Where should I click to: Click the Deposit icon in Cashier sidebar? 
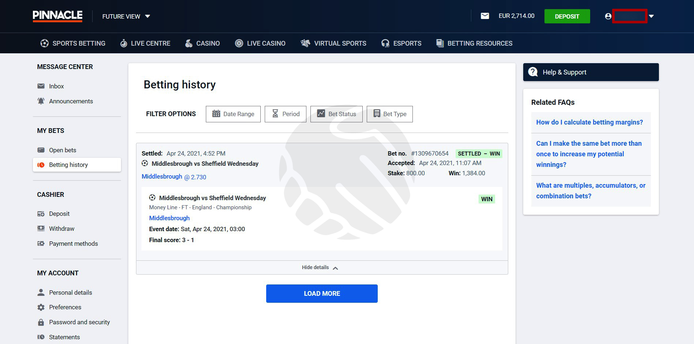41,214
